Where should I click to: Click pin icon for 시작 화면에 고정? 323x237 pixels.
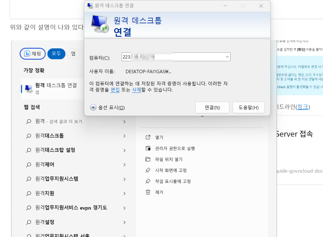(148, 170)
